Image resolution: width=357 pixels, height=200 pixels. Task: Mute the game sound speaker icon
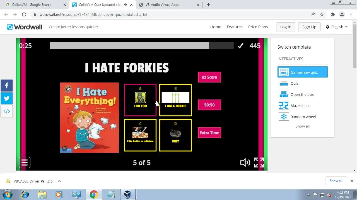(245, 162)
